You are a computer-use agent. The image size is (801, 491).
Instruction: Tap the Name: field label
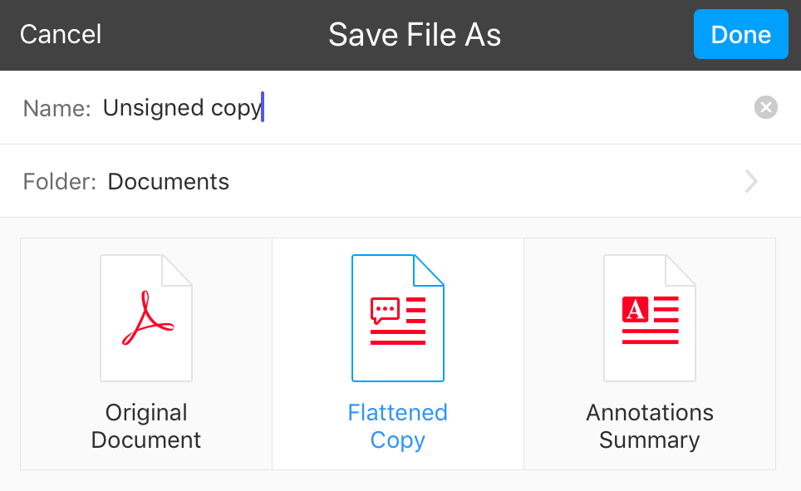[x=57, y=108]
